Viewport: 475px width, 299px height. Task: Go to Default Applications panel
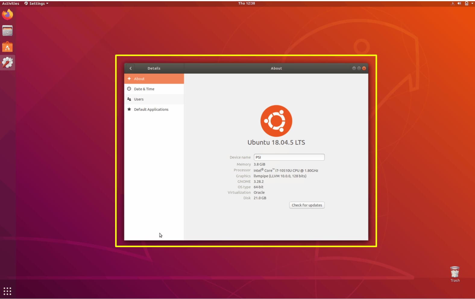[154, 109]
